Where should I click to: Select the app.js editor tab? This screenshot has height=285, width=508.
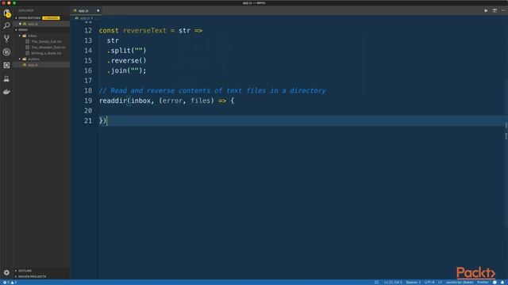[x=87, y=10]
